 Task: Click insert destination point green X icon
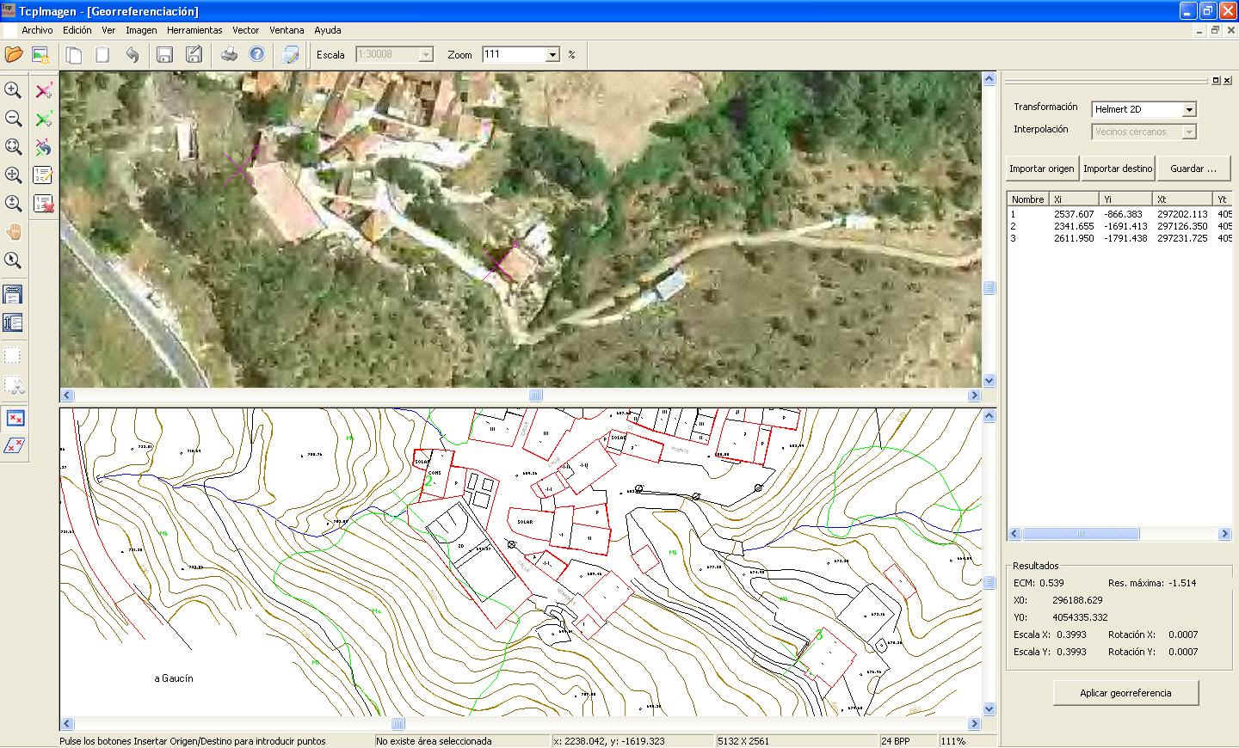coord(43,119)
